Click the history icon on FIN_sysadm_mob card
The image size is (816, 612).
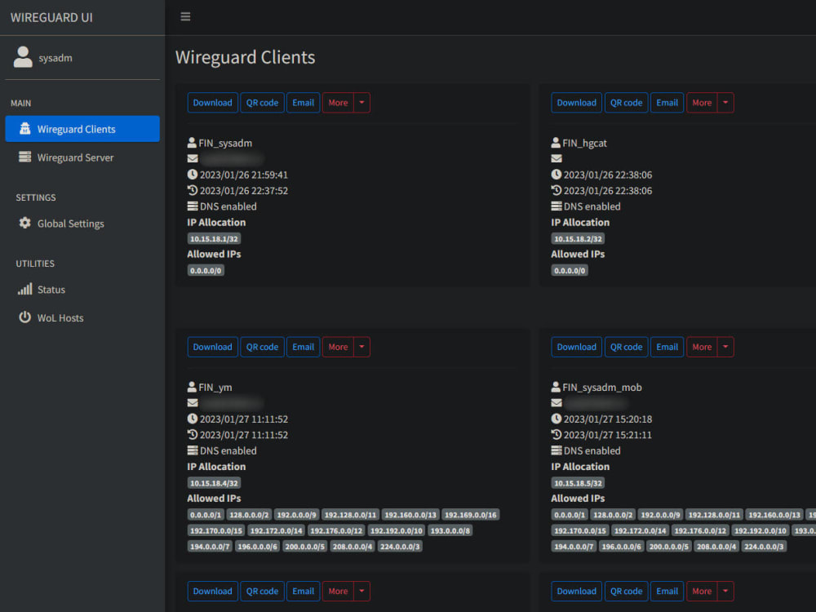[x=557, y=435]
